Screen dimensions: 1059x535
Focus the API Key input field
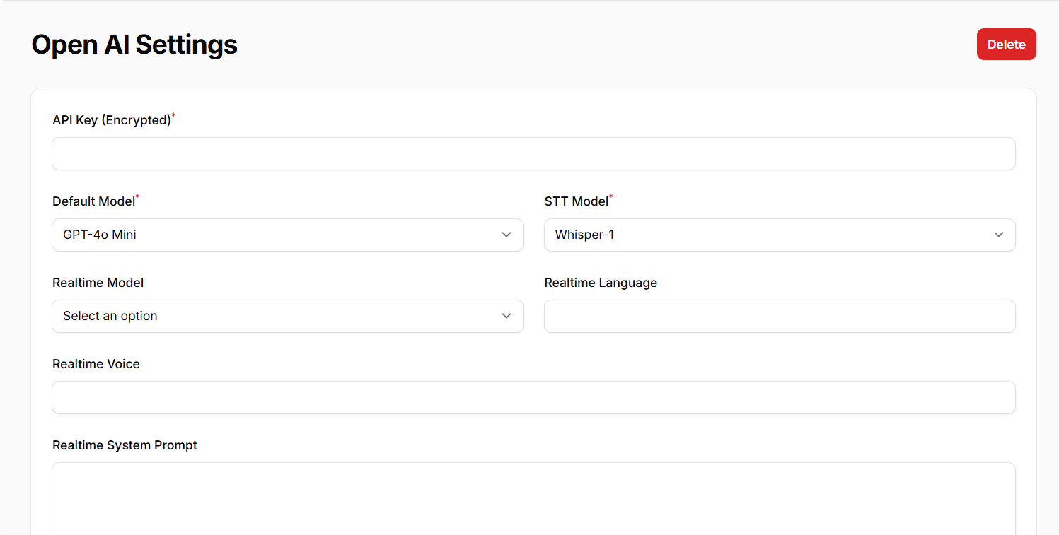point(533,153)
